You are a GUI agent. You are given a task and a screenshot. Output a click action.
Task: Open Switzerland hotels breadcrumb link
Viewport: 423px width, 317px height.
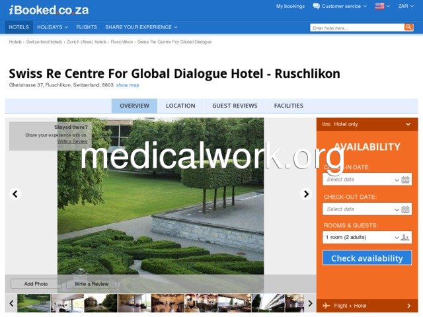[44, 42]
